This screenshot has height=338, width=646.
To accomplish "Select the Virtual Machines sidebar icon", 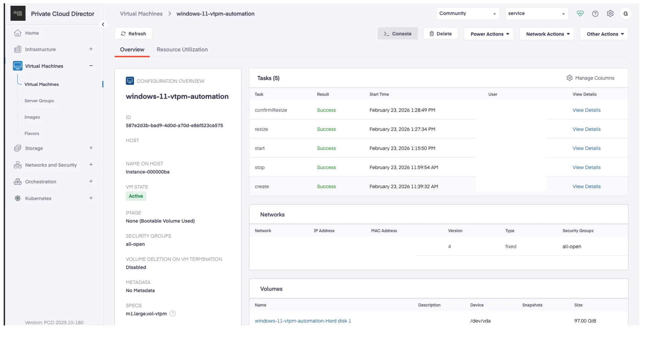I will [x=17, y=66].
